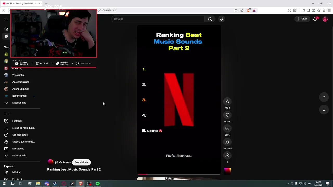The image size is (333, 187).
Task: Open Steam from the taskbar
Action: 55,184
